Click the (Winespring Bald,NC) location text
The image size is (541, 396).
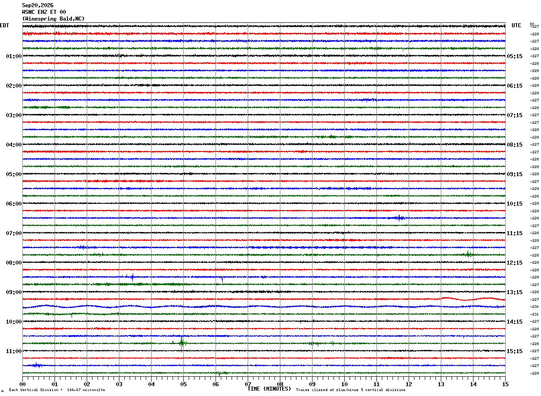point(53,19)
